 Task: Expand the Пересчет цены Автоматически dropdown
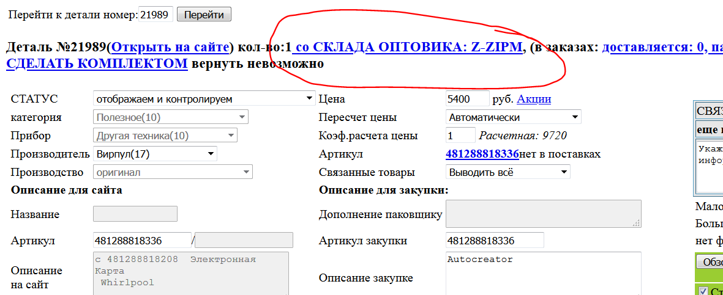[x=513, y=117]
